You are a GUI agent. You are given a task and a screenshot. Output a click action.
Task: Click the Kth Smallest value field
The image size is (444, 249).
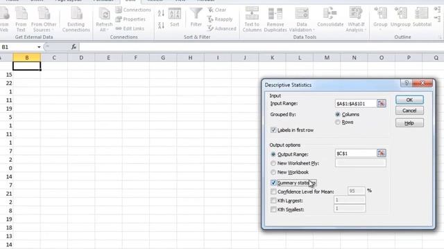click(x=350, y=209)
